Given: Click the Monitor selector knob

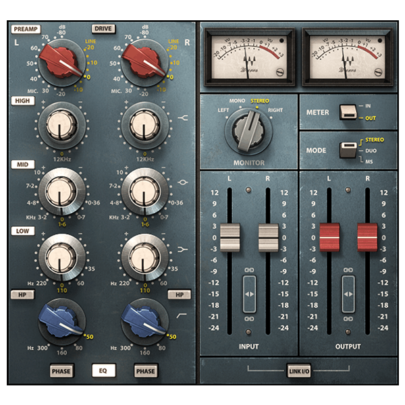Looking at the screenshot, I should click(248, 130).
